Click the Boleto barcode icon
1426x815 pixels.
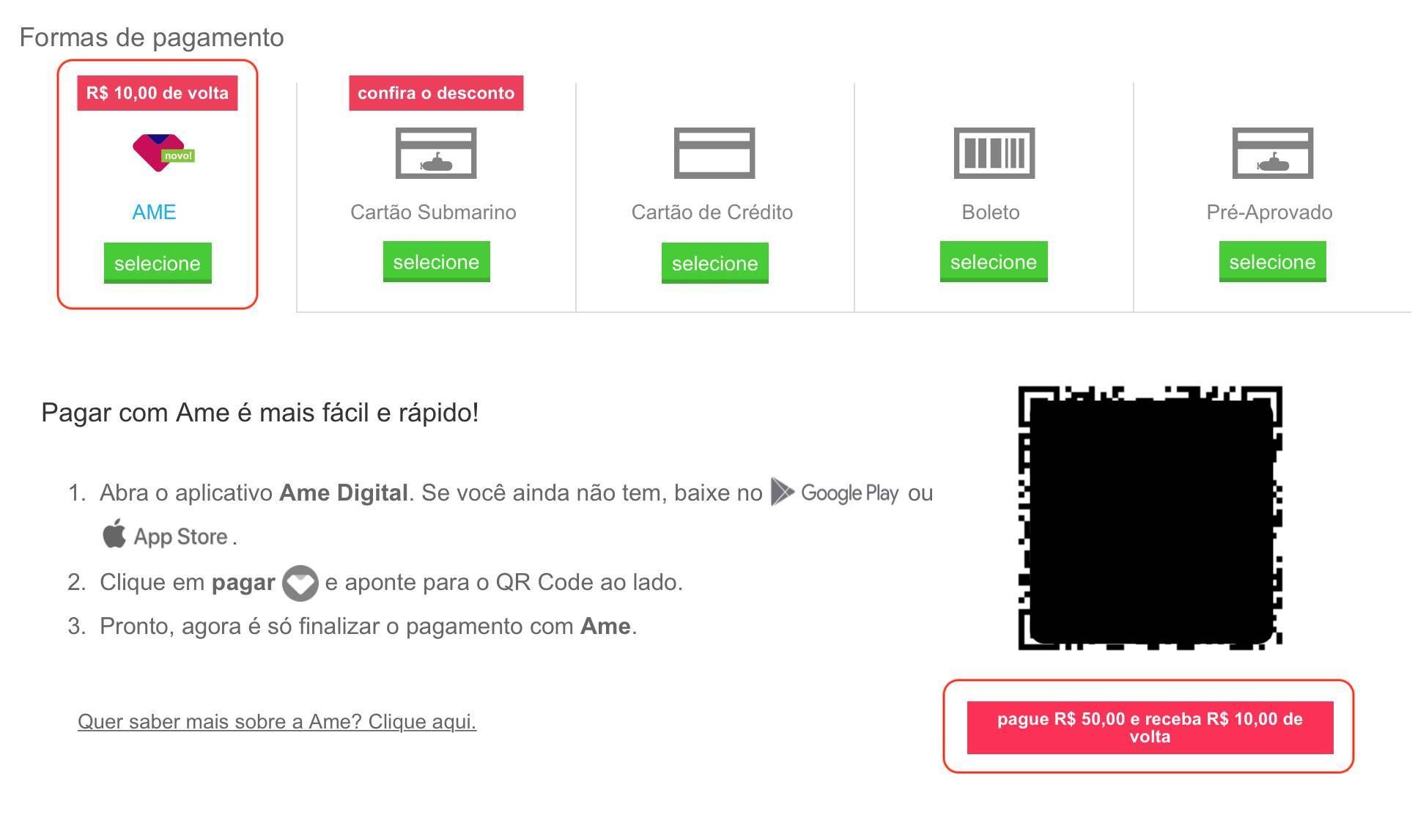(994, 153)
